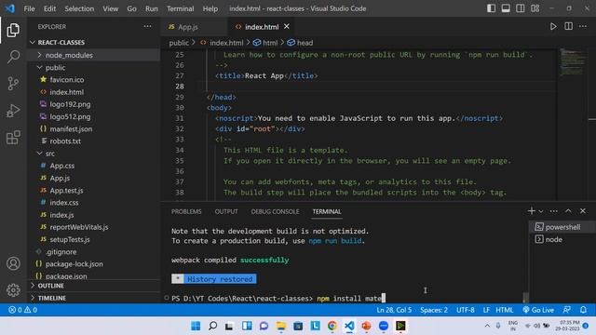Image resolution: width=596 pixels, height=335 pixels.
Task: Open the Manage gear settings icon
Action: point(13,289)
